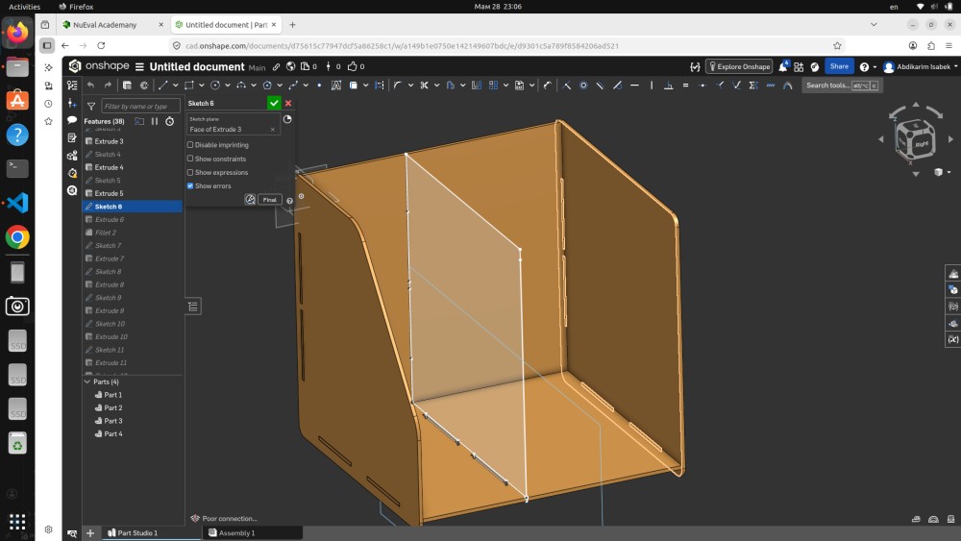The height and width of the screenshot is (541, 961).
Task: Select the Text sketch tool
Action: [335, 86]
